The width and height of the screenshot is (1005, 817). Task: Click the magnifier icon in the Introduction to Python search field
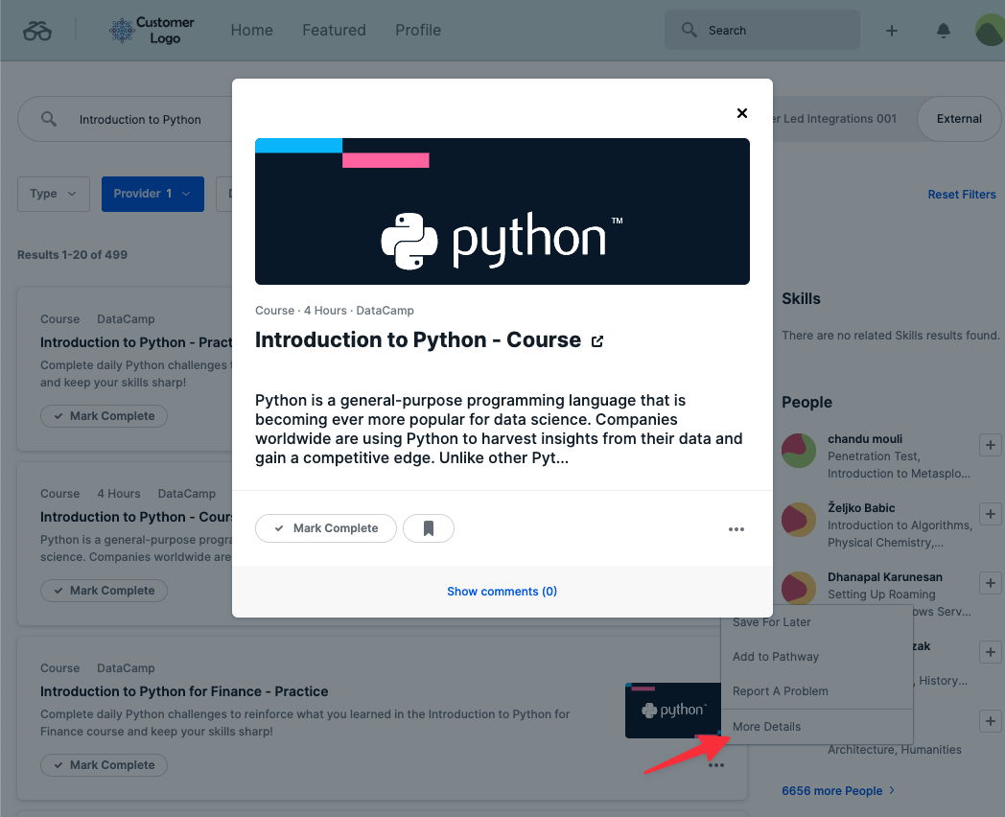49,119
